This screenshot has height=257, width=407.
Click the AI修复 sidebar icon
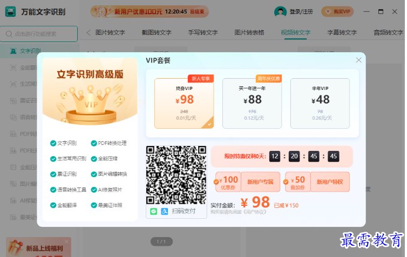pyautogui.click(x=13, y=200)
